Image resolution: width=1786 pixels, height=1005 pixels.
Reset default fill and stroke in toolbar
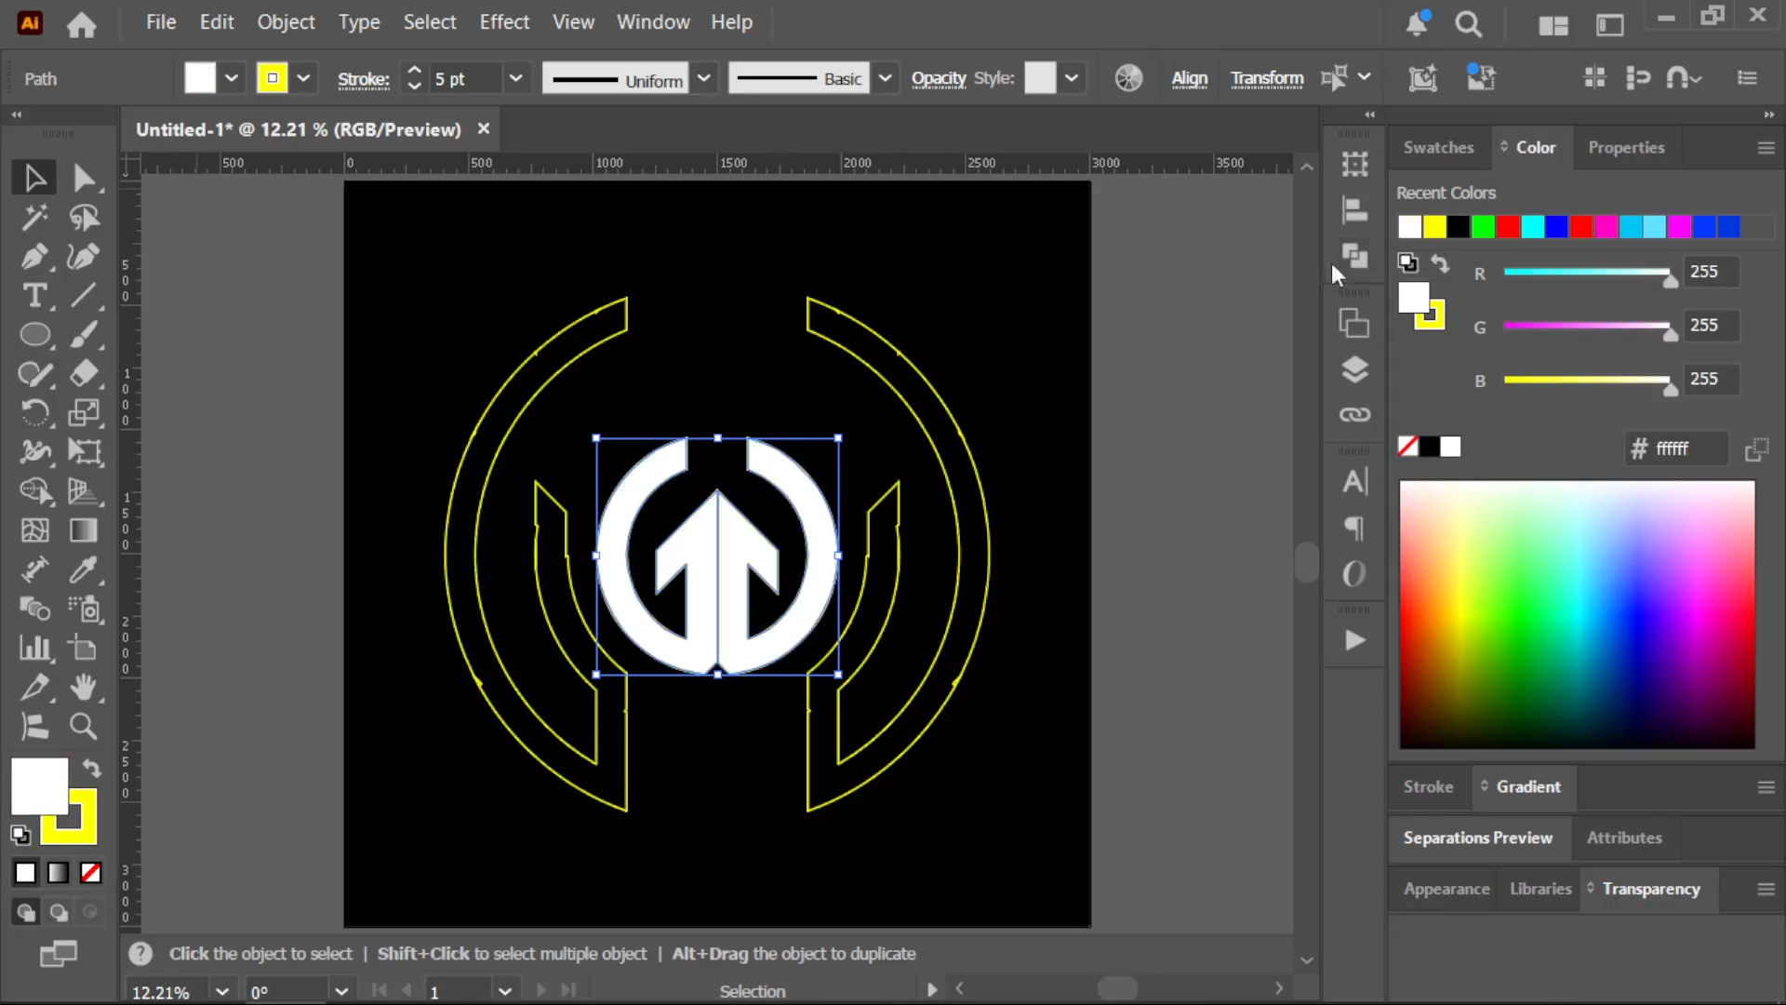coord(20,835)
